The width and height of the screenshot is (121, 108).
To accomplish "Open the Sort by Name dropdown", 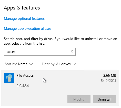I will (19, 64).
